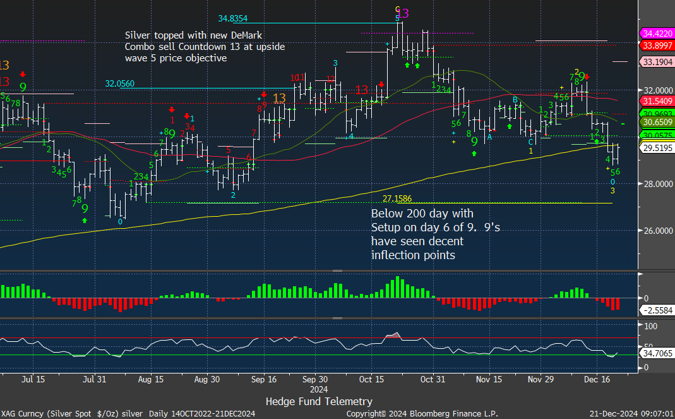Click the red 33.8997 price label
Screen dimensions: 675x419
[x=657, y=46]
